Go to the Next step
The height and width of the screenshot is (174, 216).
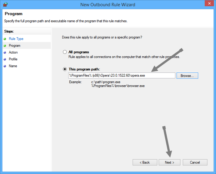click(x=169, y=162)
